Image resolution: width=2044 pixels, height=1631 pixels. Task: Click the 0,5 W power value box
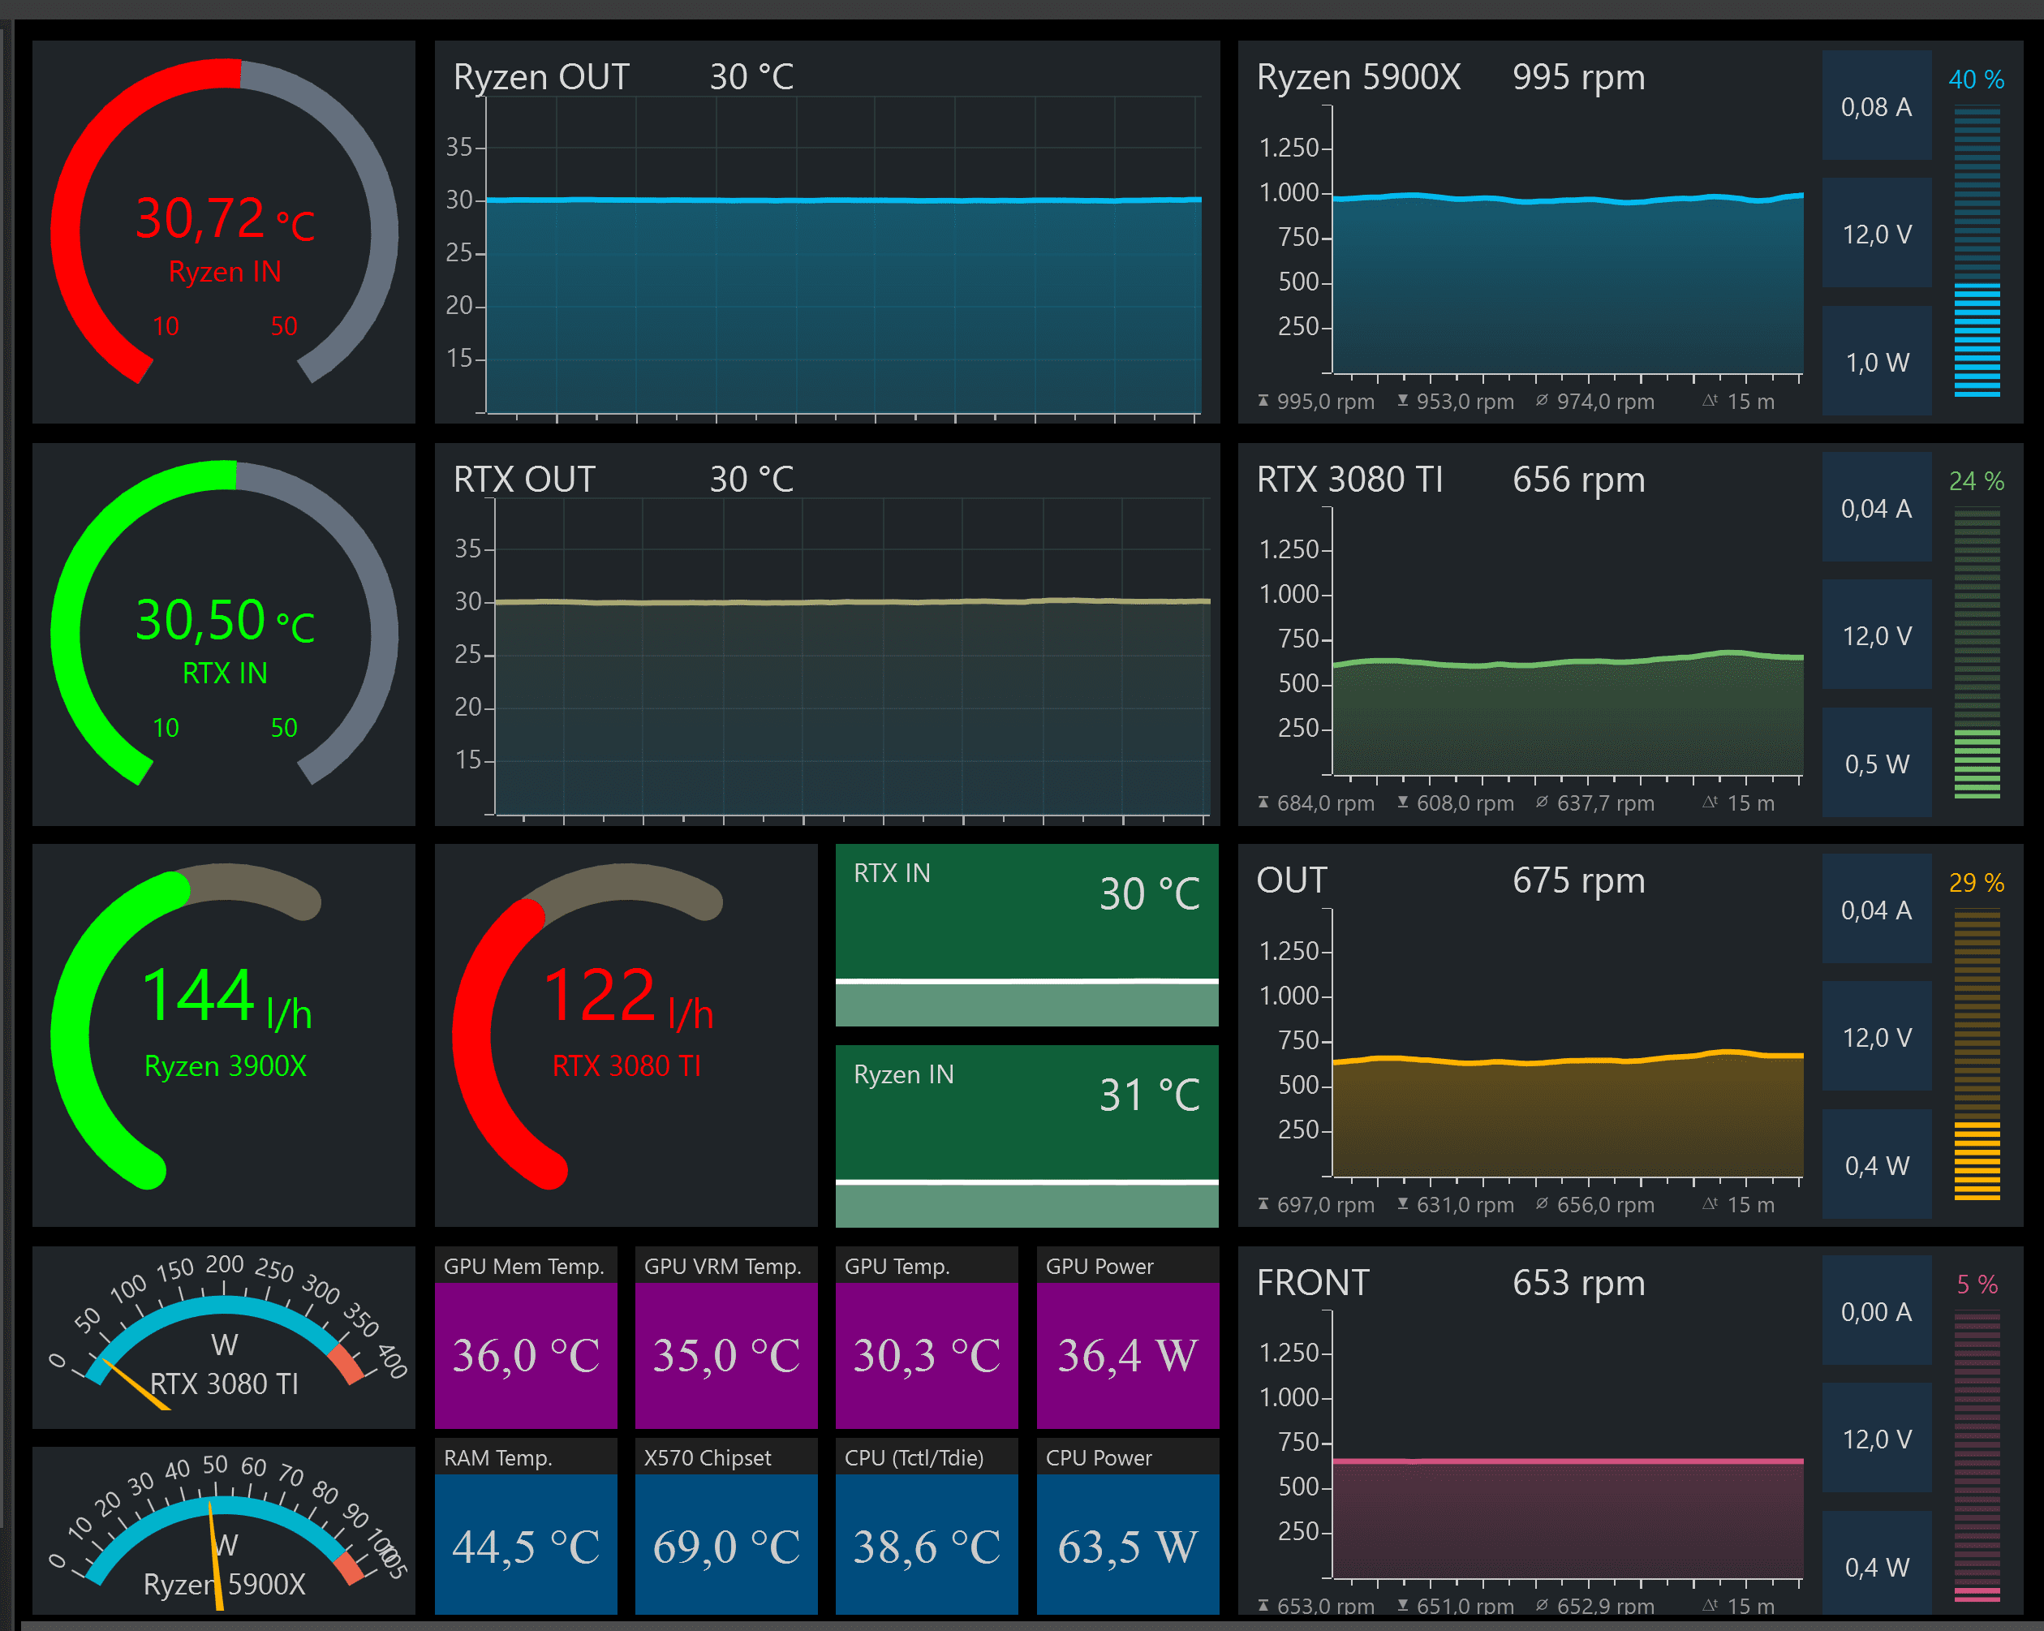tap(1877, 763)
